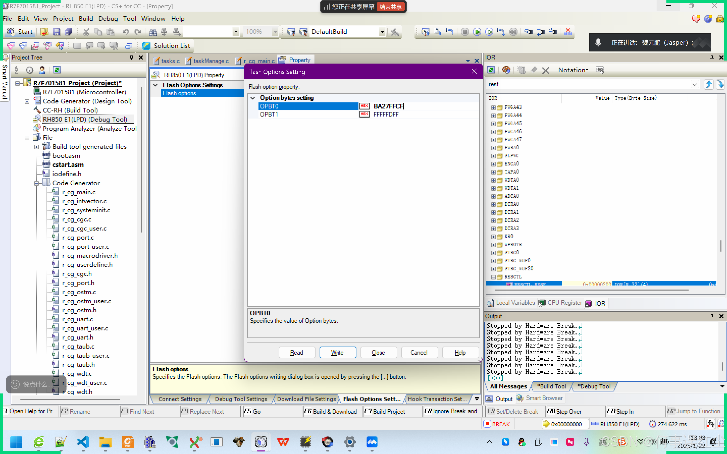Open the Debug menu
The width and height of the screenshot is (727, 454).
[108, 19]
